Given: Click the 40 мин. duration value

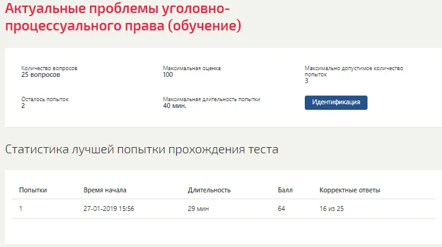Looking at the screenshot, I should coord(174,106).
